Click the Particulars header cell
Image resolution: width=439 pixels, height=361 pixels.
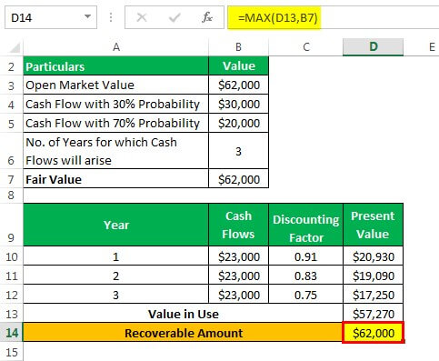[x=116, y=66]
